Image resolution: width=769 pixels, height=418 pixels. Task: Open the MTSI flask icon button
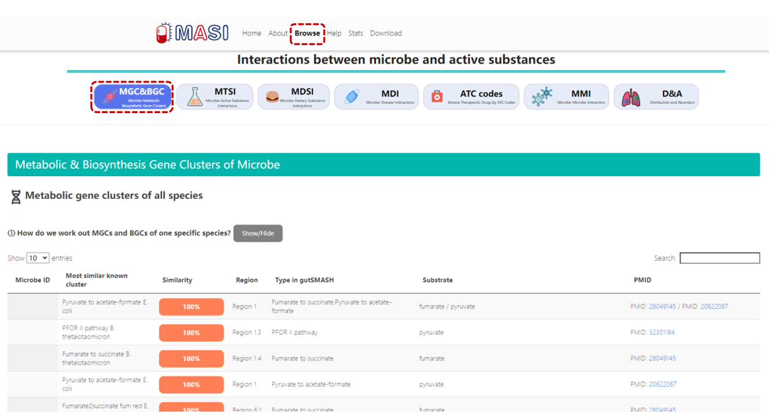(215, 97)
